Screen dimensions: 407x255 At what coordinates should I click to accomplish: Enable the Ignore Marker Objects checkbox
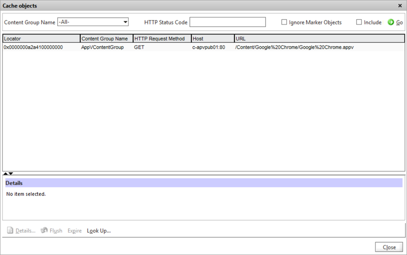(x=284, y=22)
